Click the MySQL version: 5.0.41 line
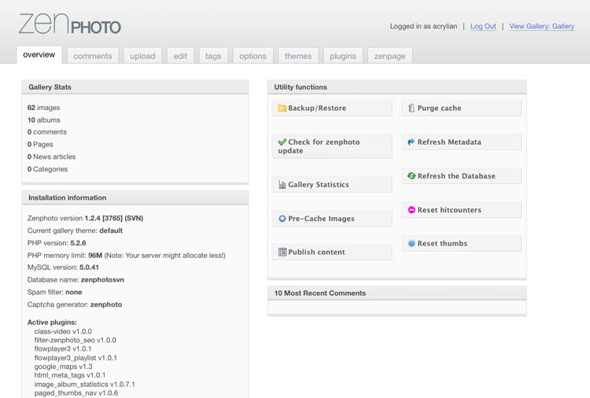Viewport: 590px width, 398px height. (63, 267)
